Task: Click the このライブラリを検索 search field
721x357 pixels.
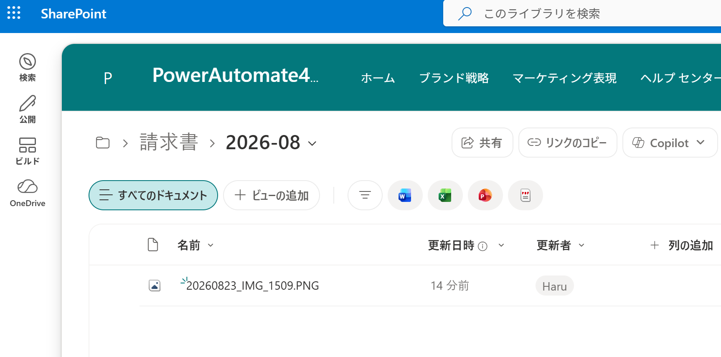Action: pyautogui.click(x=582, y=14)
